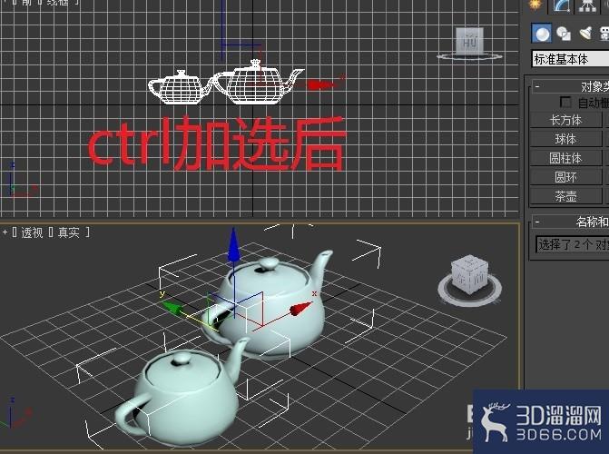The image size is (609, 454).
Task: Click the 圆环 button
Action: [x=565, y=177]
